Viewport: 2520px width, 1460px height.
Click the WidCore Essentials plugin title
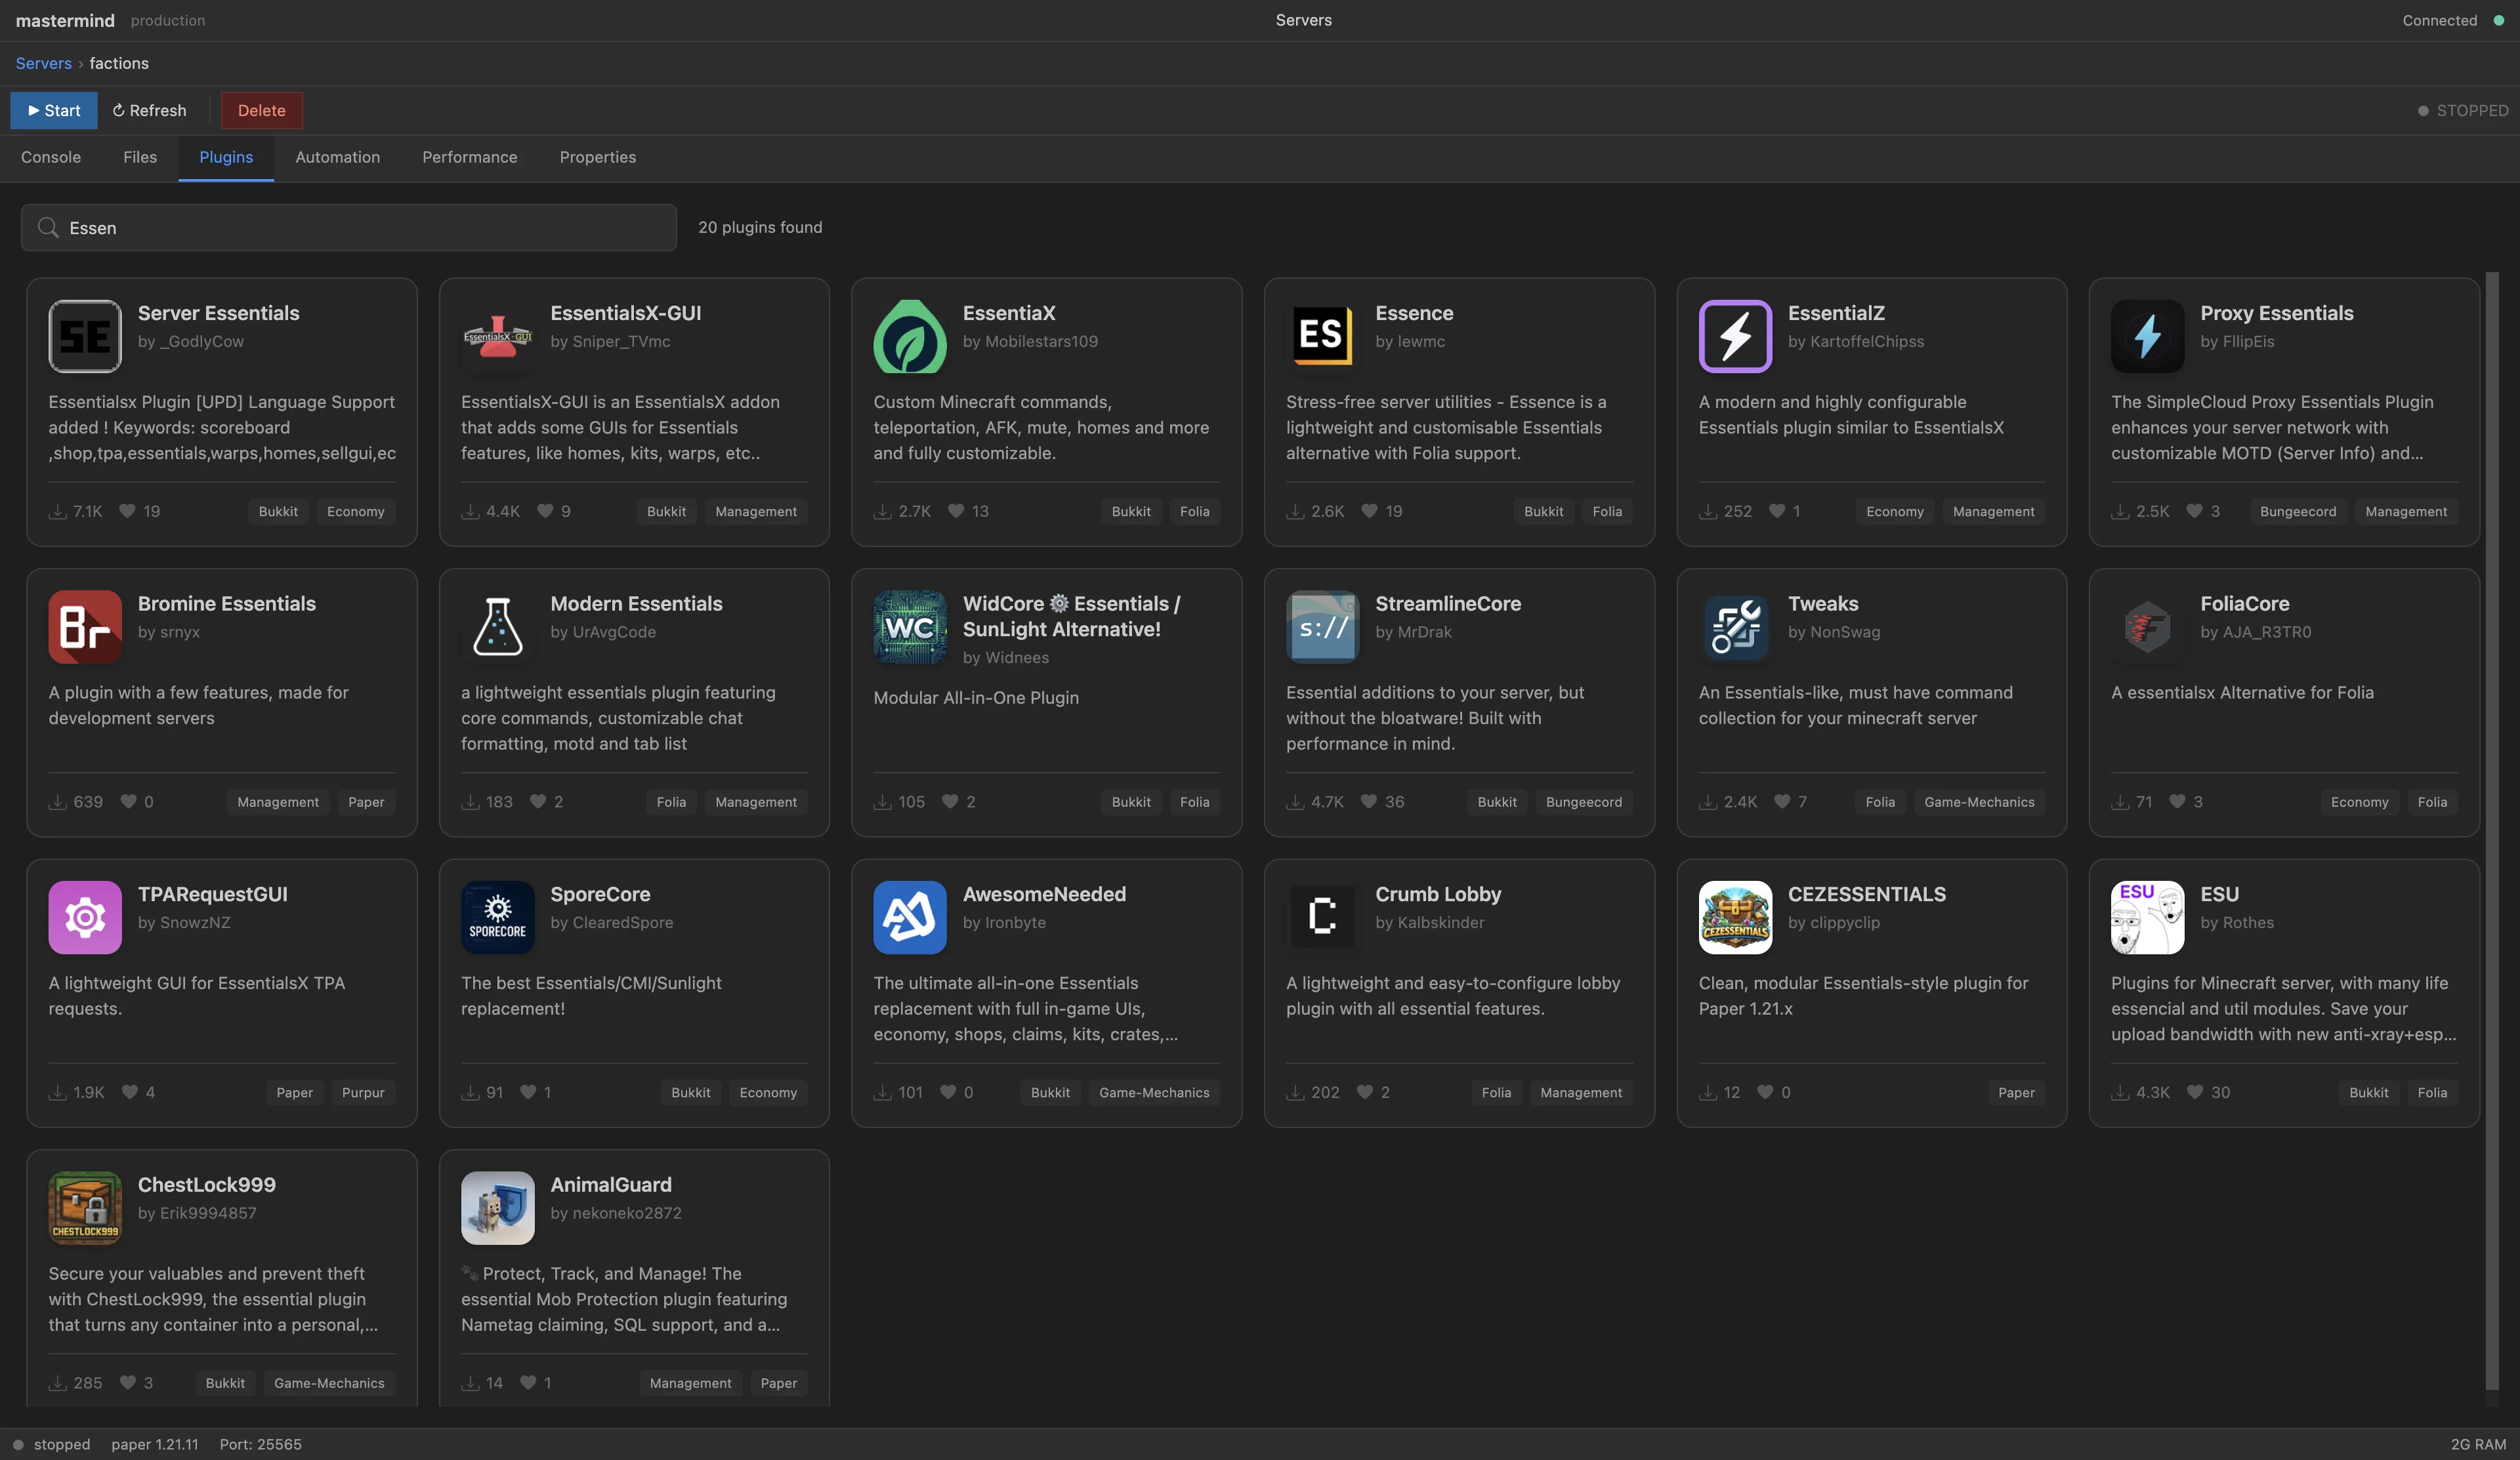[x=1071, y=617]
